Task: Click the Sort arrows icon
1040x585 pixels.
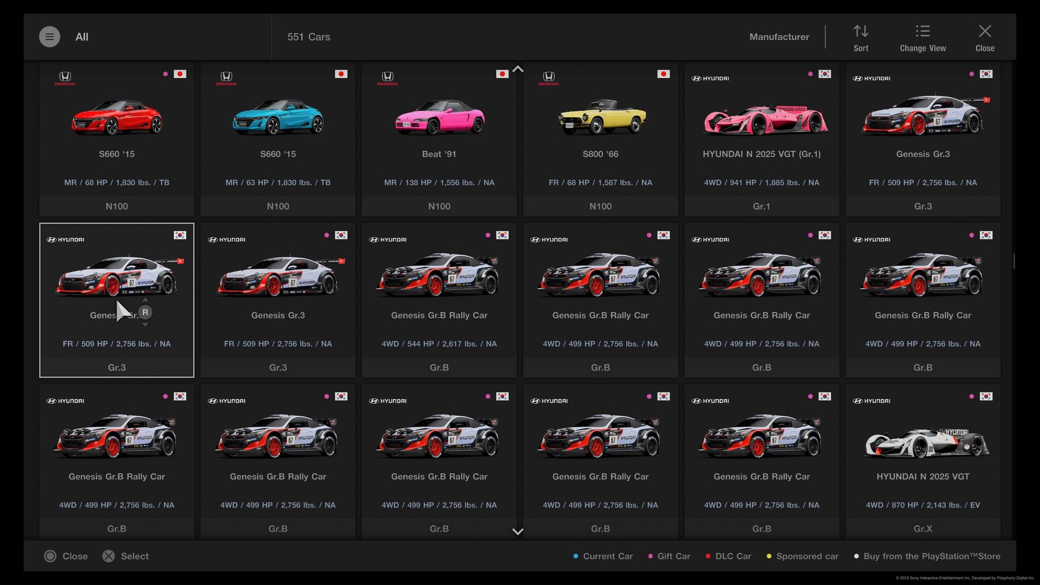Action: (x=861, y=31)
